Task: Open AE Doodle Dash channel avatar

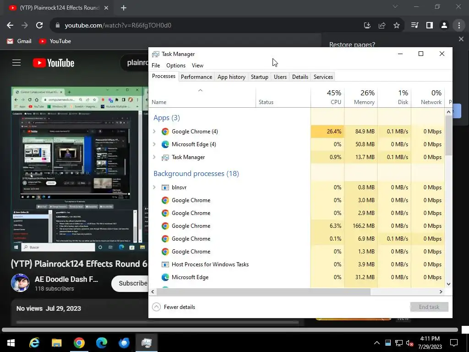Action: pyautogui.click(x=20, y=282)
